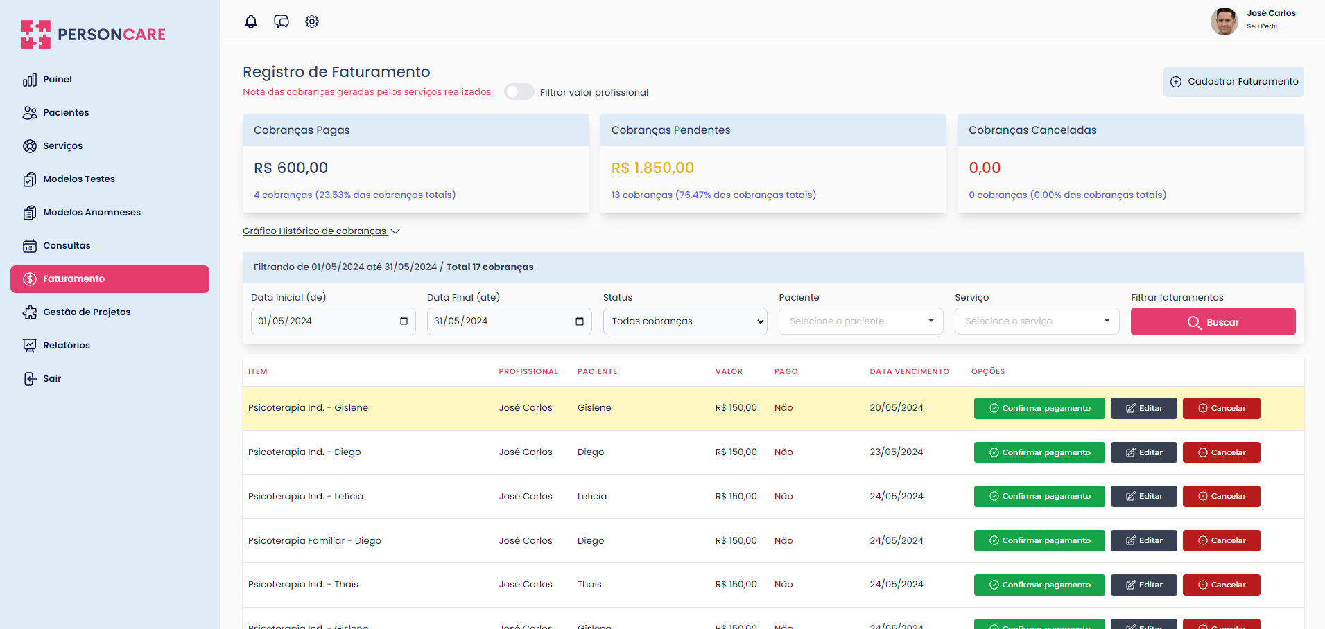
Task: Edit the Psicoterapia Ind. - Diego row
Action: 1143,453
